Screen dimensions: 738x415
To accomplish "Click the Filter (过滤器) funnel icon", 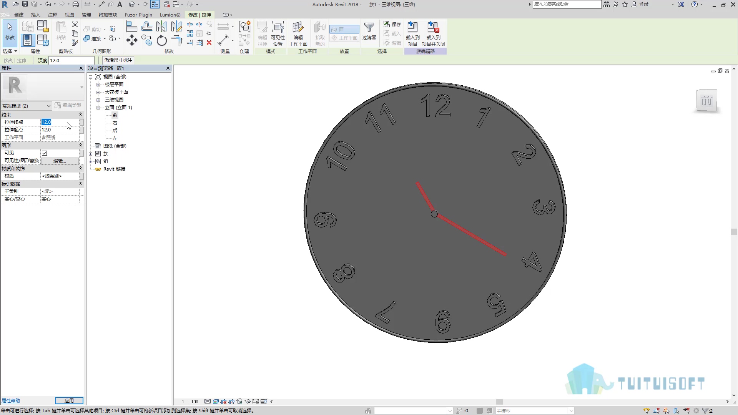I will tap(369, 31).
